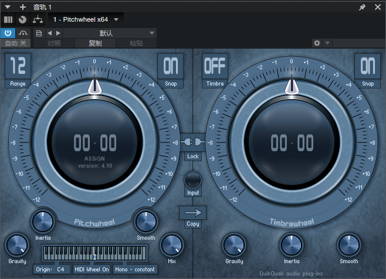Click the Copy arrow icon
Screen dimensions: 386x279
point(192,213)
